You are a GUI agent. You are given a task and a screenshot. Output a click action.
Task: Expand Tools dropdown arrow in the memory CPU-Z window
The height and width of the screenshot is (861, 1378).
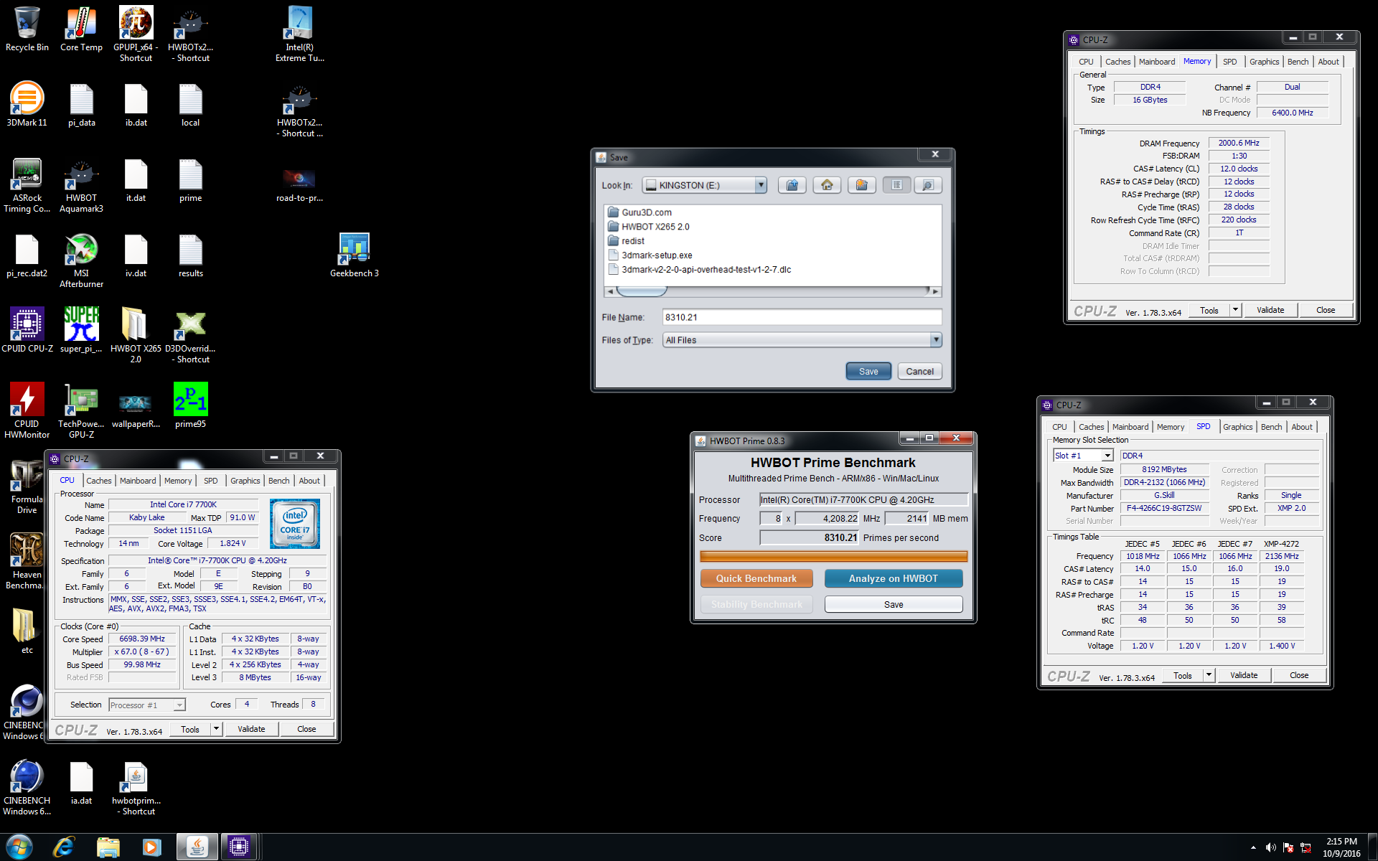click(x=1235, y=310)
